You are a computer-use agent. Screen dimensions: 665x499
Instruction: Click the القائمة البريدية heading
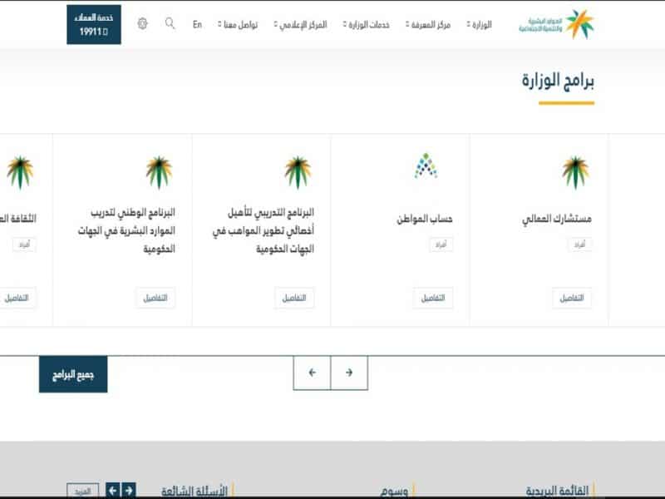557,491
